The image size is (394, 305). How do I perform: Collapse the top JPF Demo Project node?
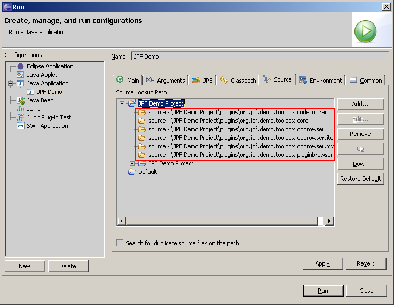pos(122,103)
